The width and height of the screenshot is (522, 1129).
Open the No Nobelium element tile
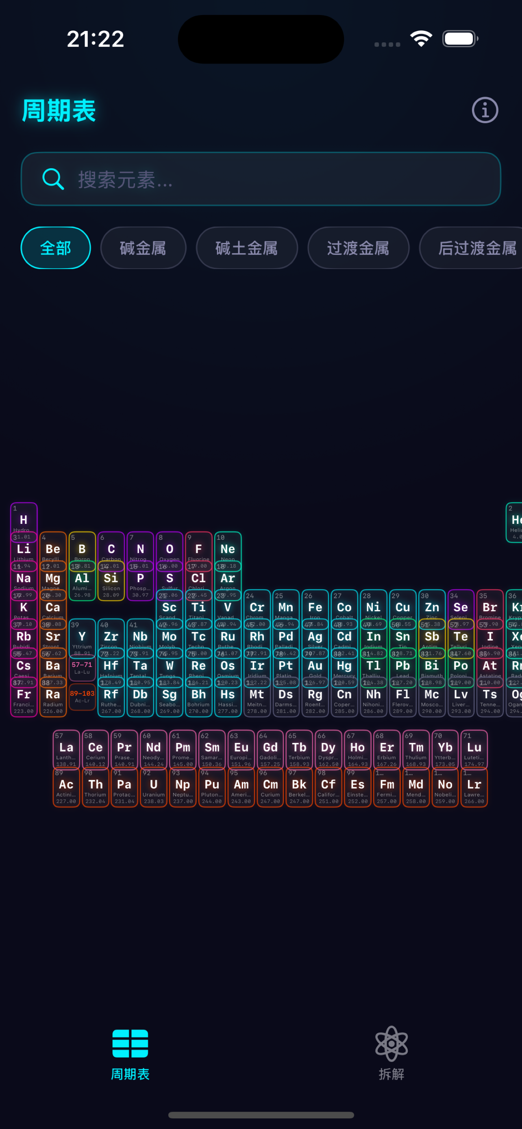tap(445, 788)
